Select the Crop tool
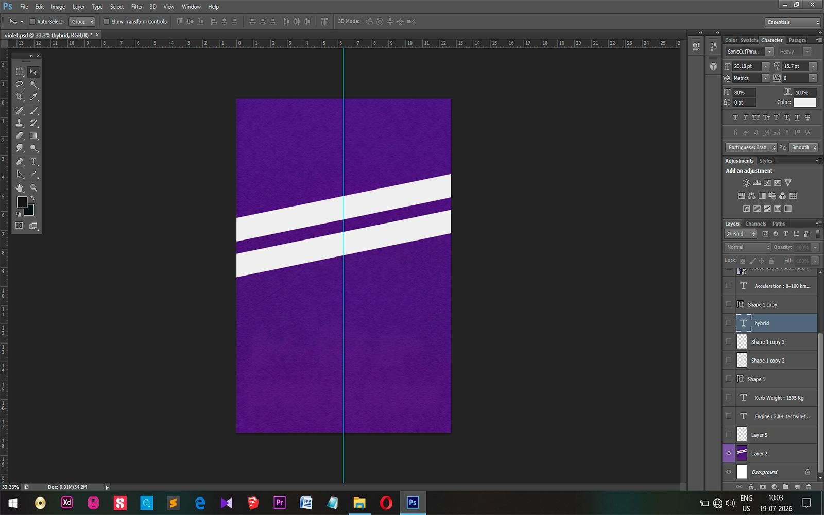This screenshot has width=824, height=515. (x=20, y=97)
